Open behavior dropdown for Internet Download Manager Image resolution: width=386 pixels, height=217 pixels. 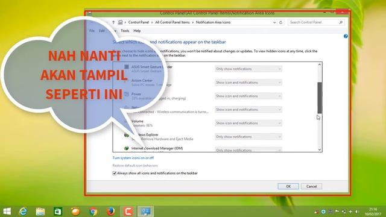point(248,149)
